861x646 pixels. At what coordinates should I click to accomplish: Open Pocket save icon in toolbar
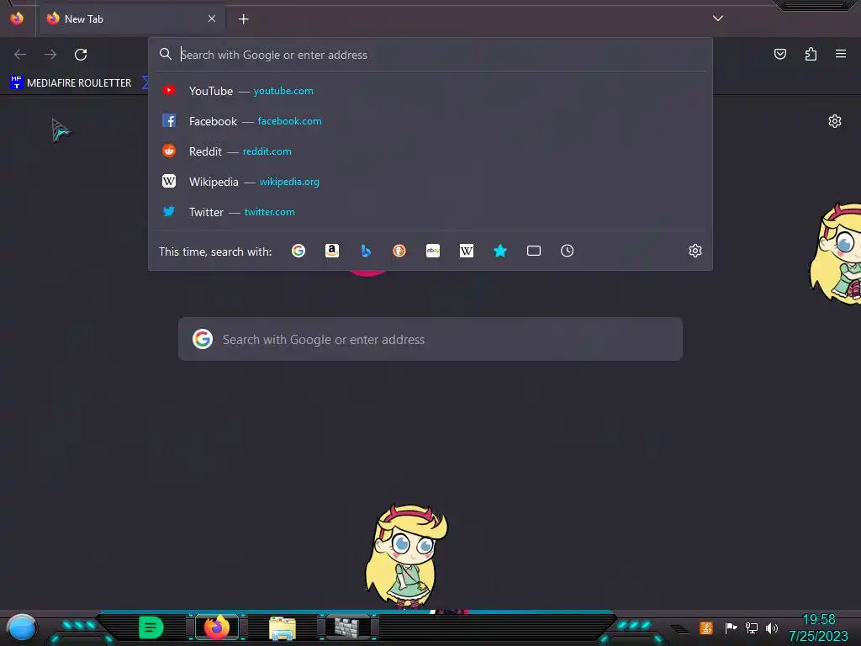(x=780, y=54)
